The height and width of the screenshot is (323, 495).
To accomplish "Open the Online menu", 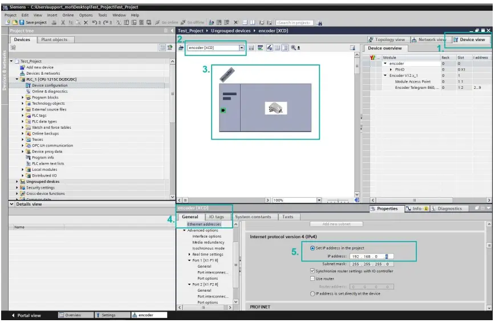I will click(x=68, y=15).
